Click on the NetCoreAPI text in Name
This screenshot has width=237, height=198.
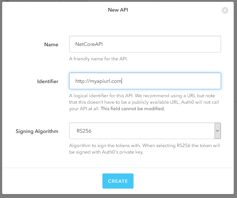89,44
